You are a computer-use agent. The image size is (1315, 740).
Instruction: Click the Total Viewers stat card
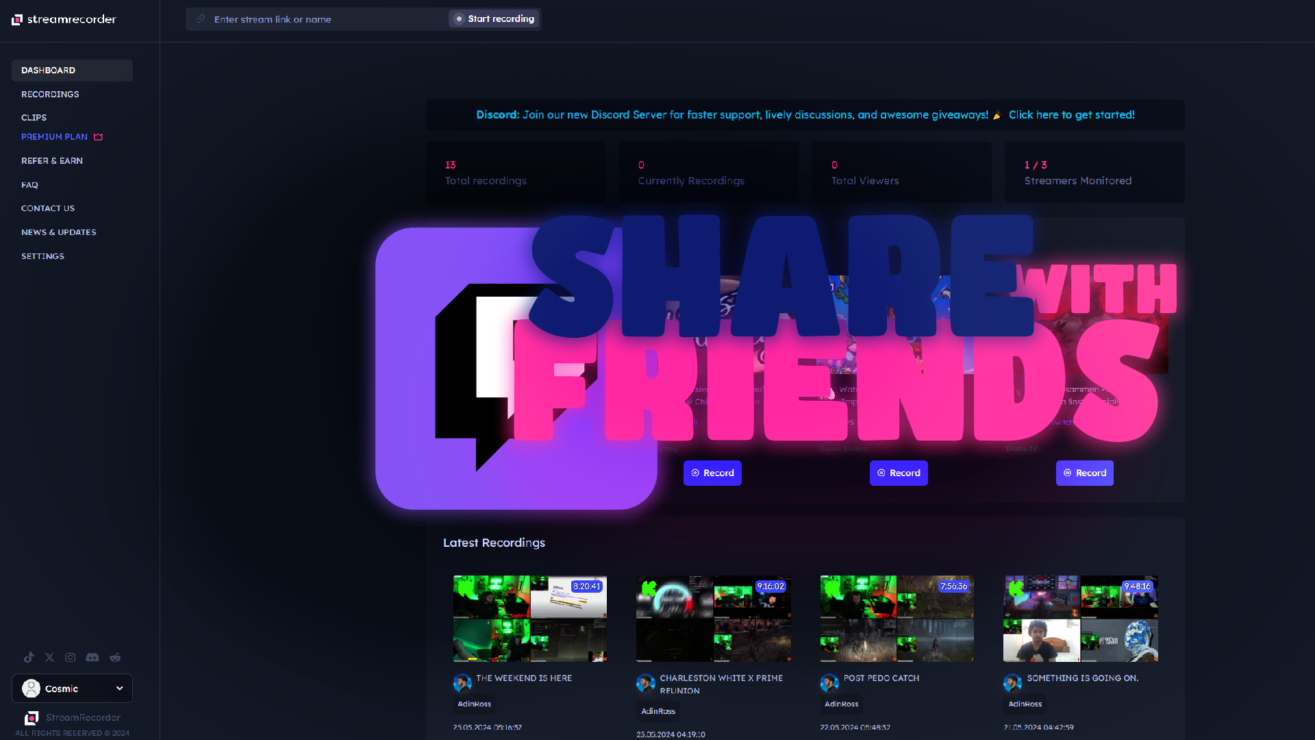(902, 172)
